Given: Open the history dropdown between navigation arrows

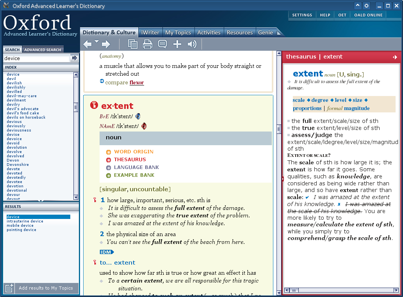Looking at the screenshot, I should [96, 41].
